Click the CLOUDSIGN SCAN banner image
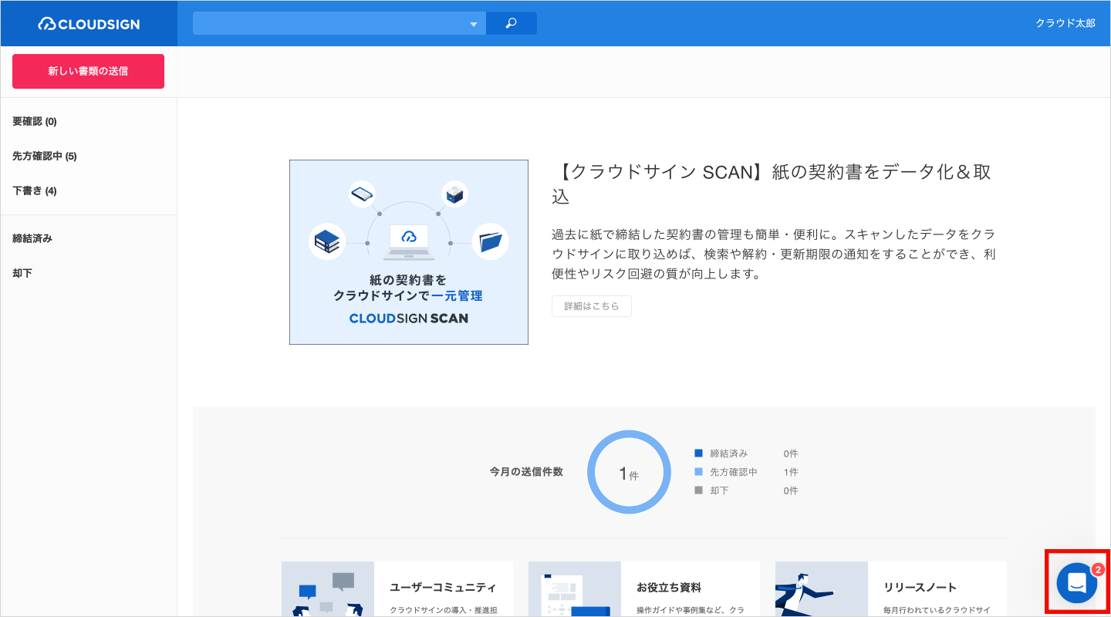Viewport: 1111px width, 617px height. [x=409, y=252]
